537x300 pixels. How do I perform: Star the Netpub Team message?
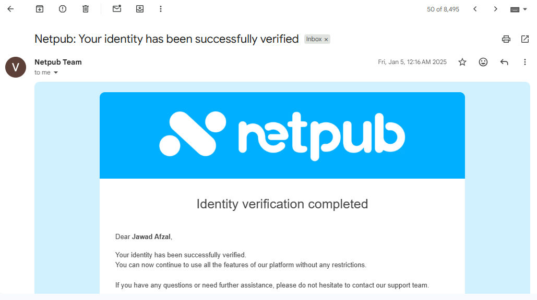tap(462, 62)
